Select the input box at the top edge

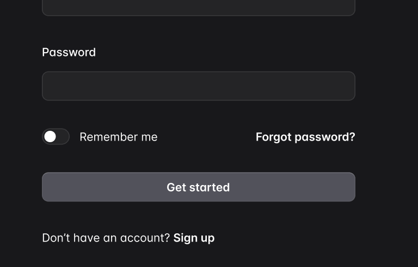coord(198,7)
